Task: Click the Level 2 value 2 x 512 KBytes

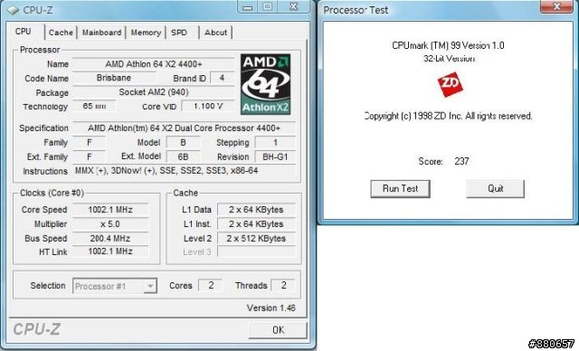Action: [256, 239]
